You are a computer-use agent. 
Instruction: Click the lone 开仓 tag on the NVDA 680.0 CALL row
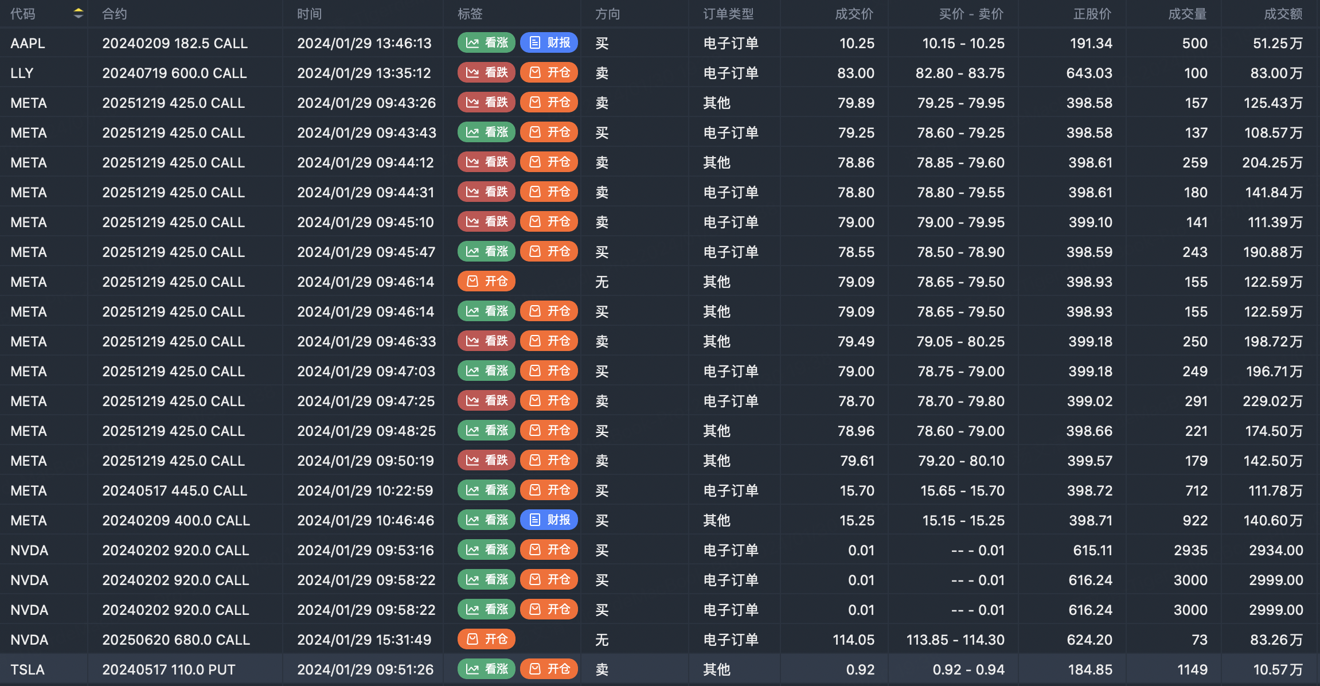coord(486,640)
